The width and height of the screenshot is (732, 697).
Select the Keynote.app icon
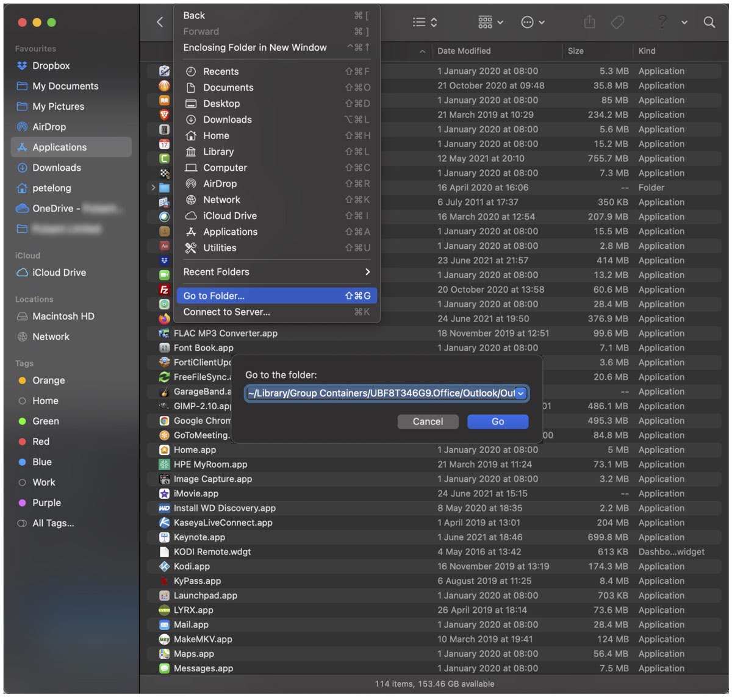point(164,537)
